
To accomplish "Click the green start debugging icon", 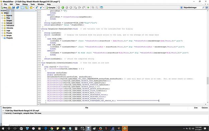I will click(63, 8).
